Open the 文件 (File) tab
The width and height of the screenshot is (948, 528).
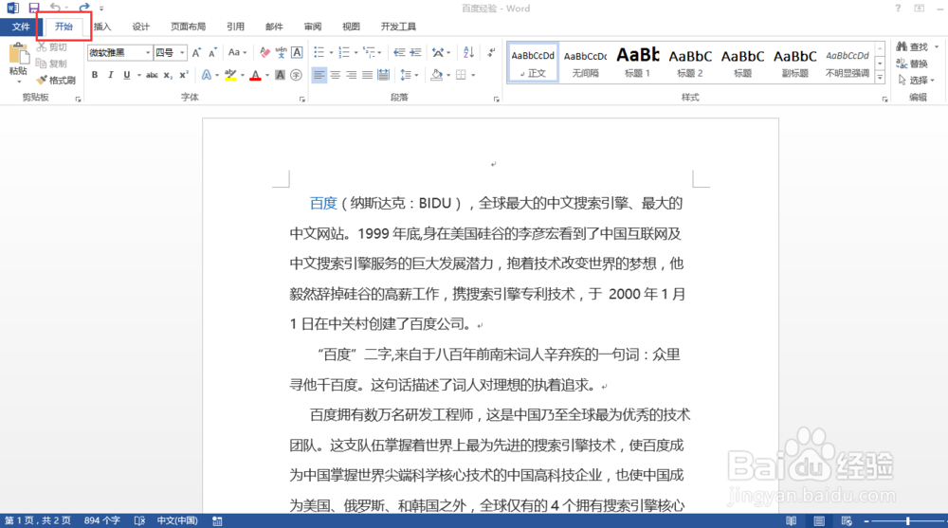pos(21,27)
